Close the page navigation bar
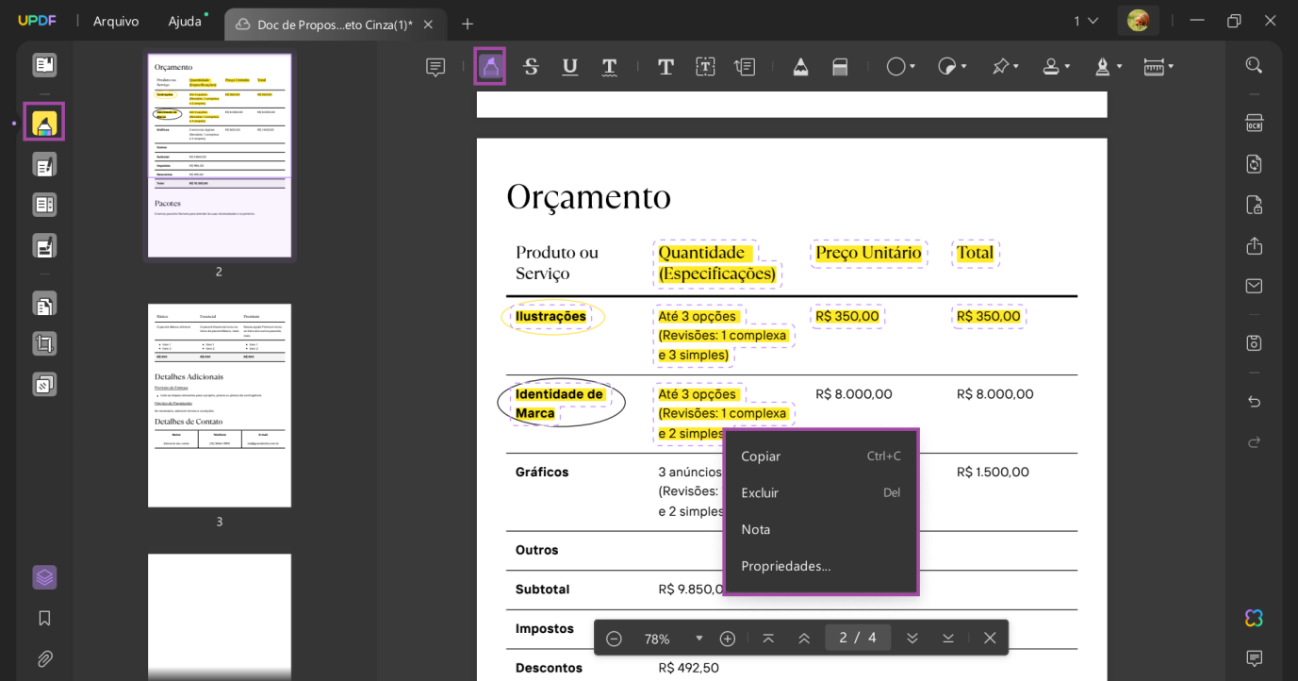The image size is (1298, 681). pyautogui.click(x=990, y=639)
